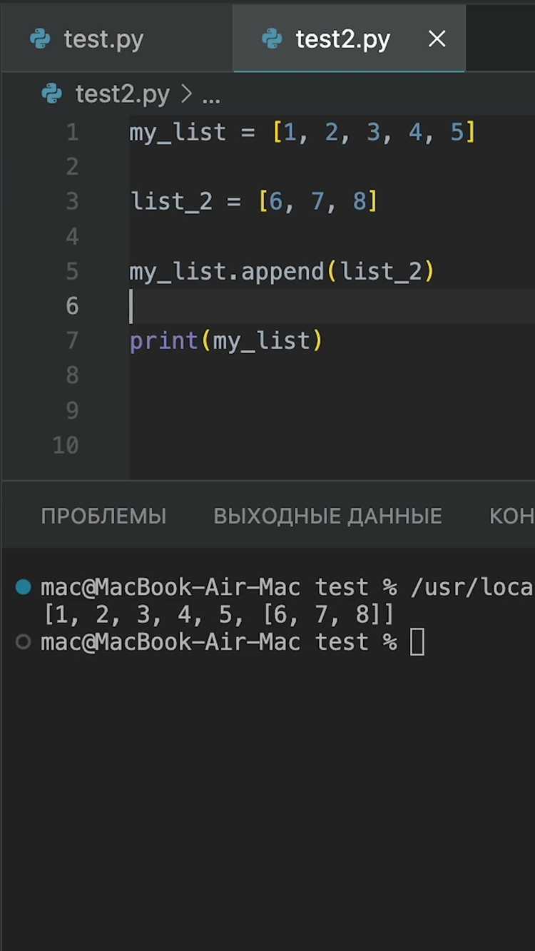Click line number 1 in the gutter
Screen dimensions: 535x951
[x=72, y=132]
